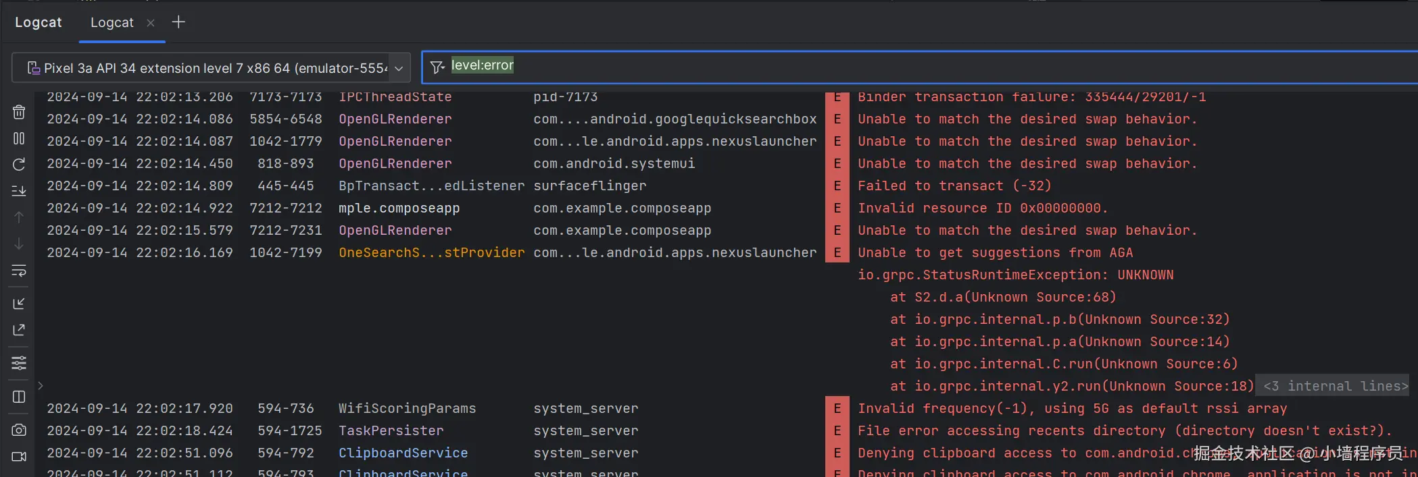Toggle Pause Logcat in the sidebar

19,138
